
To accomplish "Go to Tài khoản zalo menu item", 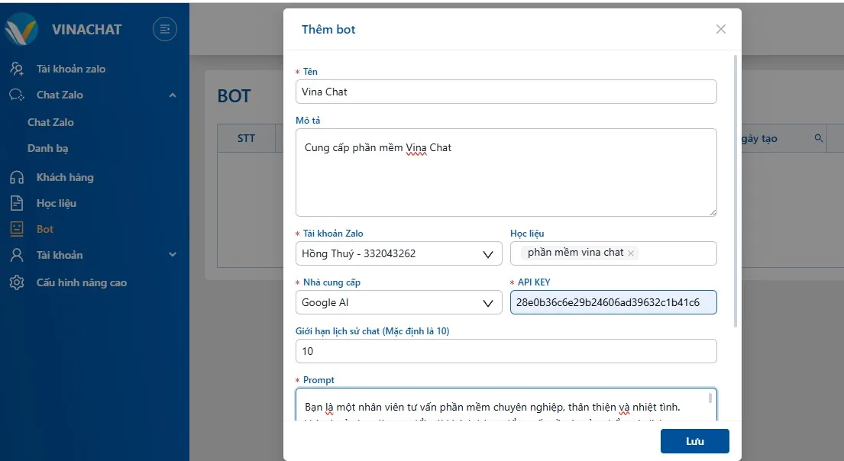I will pyautogui.click(x=71, y=69).
